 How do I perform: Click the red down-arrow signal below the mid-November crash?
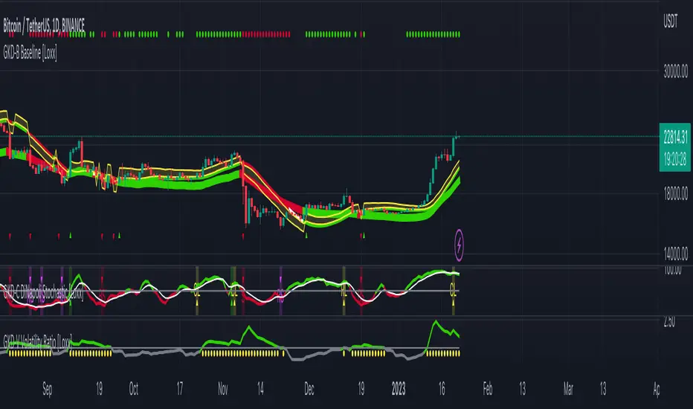243,236
